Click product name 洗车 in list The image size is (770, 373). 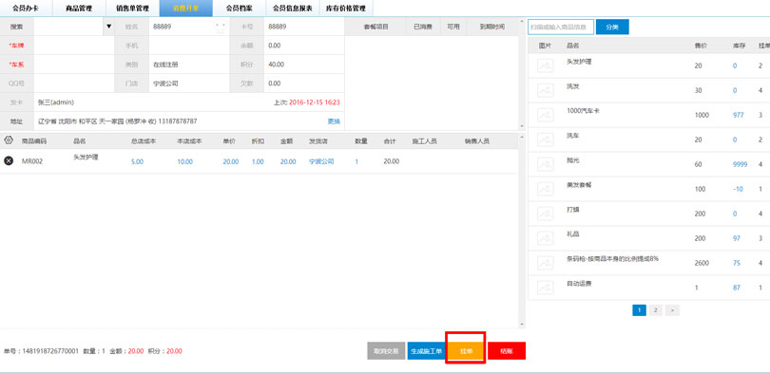click(572, 136)
